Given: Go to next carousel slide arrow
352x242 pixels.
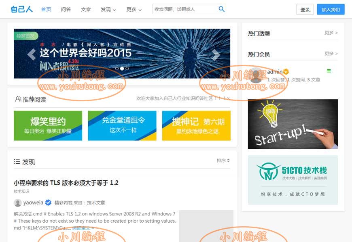Looking at the screenshot, I should click(x=216, y=54).
